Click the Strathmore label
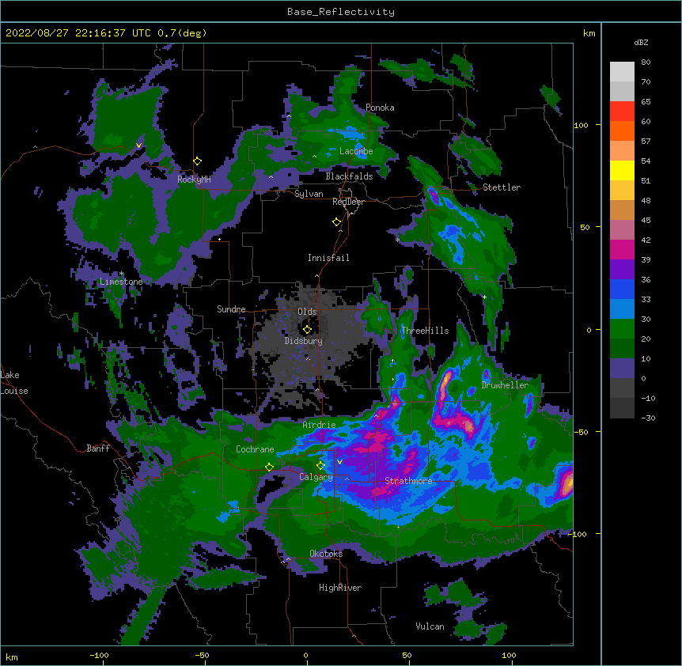This screenshot has height=666, width=682. tap(408, 481)
